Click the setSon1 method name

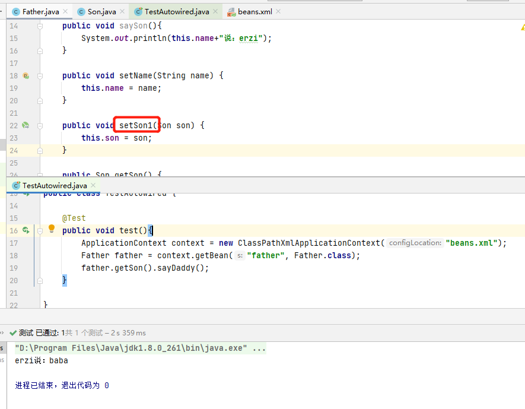pyautogui.click(x=136, y=125)
